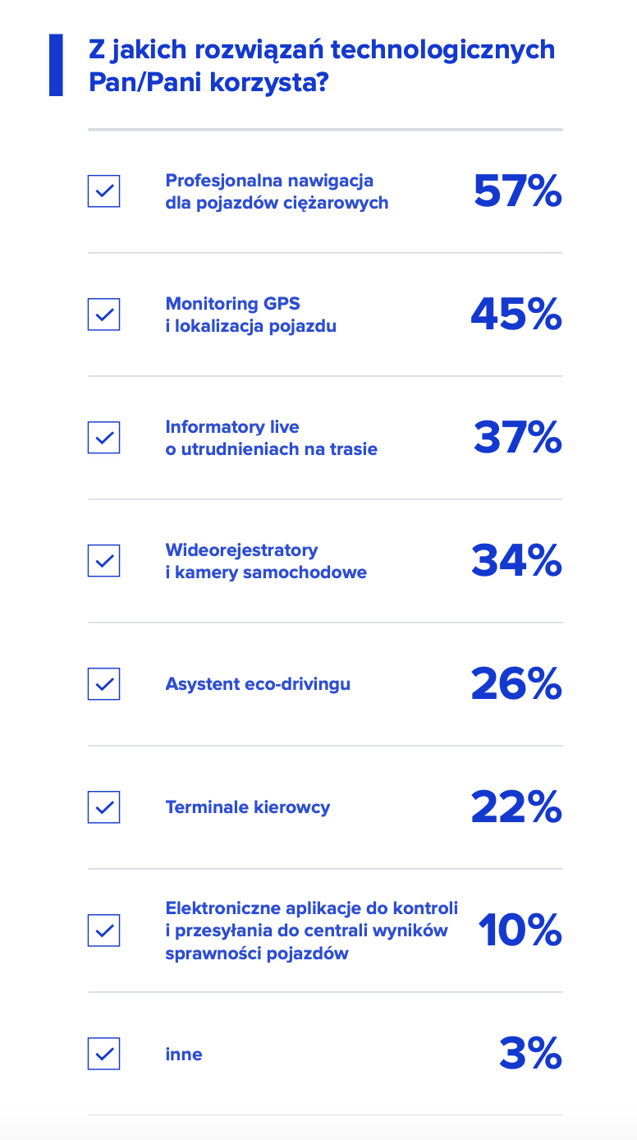The width and height of the screenshot is (637, 1140).
Task: Select the 26% percentage figure
Action: (516, 684)
